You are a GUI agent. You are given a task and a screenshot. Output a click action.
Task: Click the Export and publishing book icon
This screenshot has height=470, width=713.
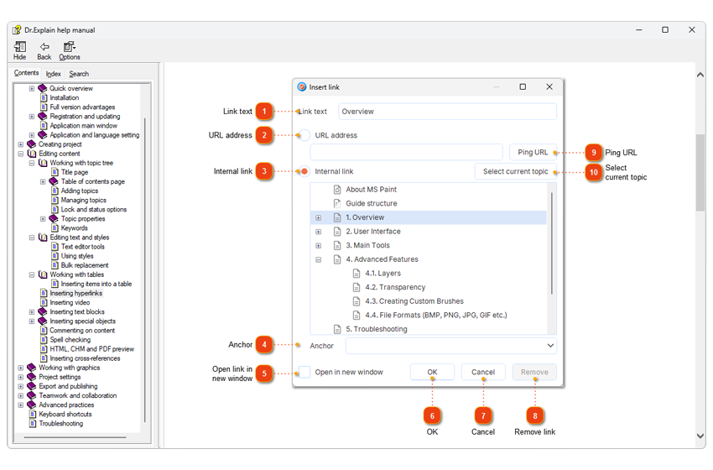click(31, 386)
